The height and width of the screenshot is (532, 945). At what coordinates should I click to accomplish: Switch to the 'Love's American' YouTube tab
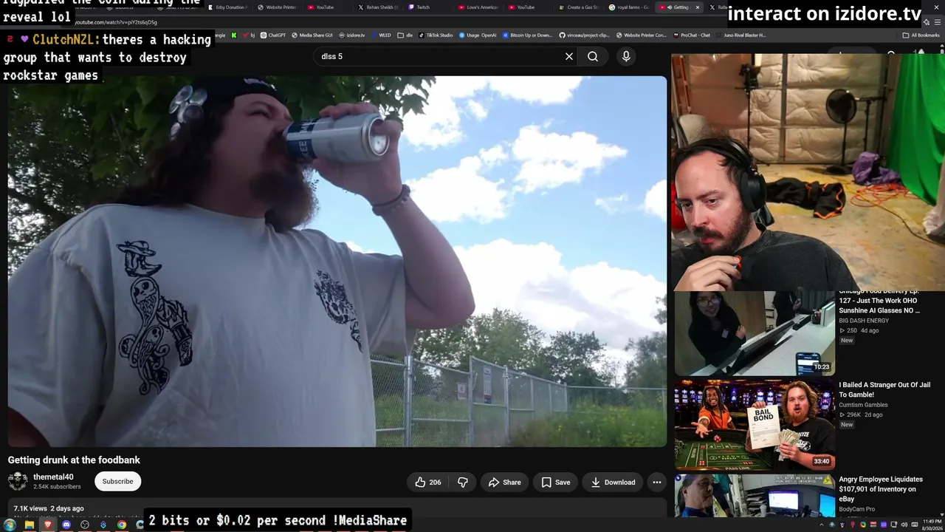pos(478,7)
